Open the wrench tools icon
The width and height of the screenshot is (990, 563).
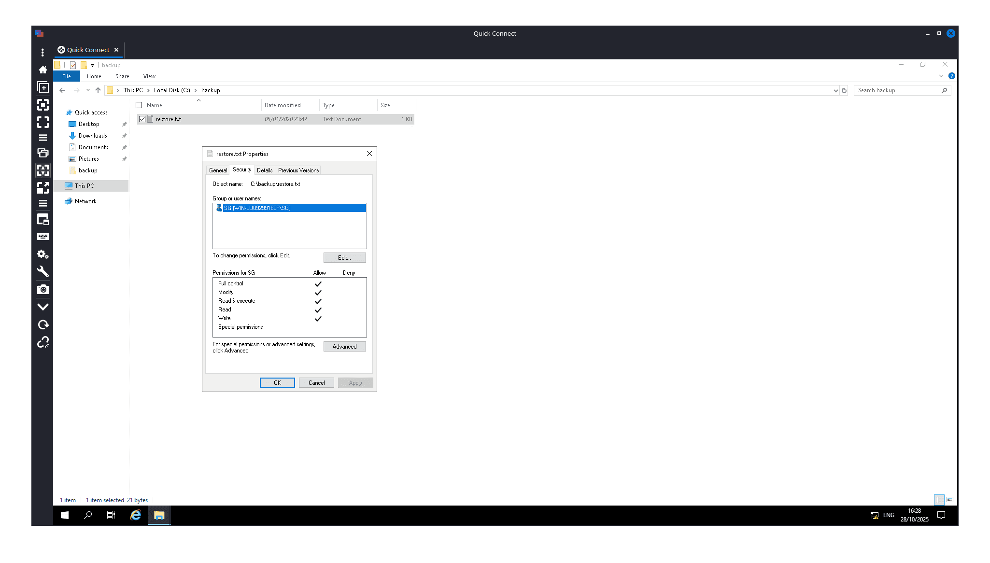[43, 271]
